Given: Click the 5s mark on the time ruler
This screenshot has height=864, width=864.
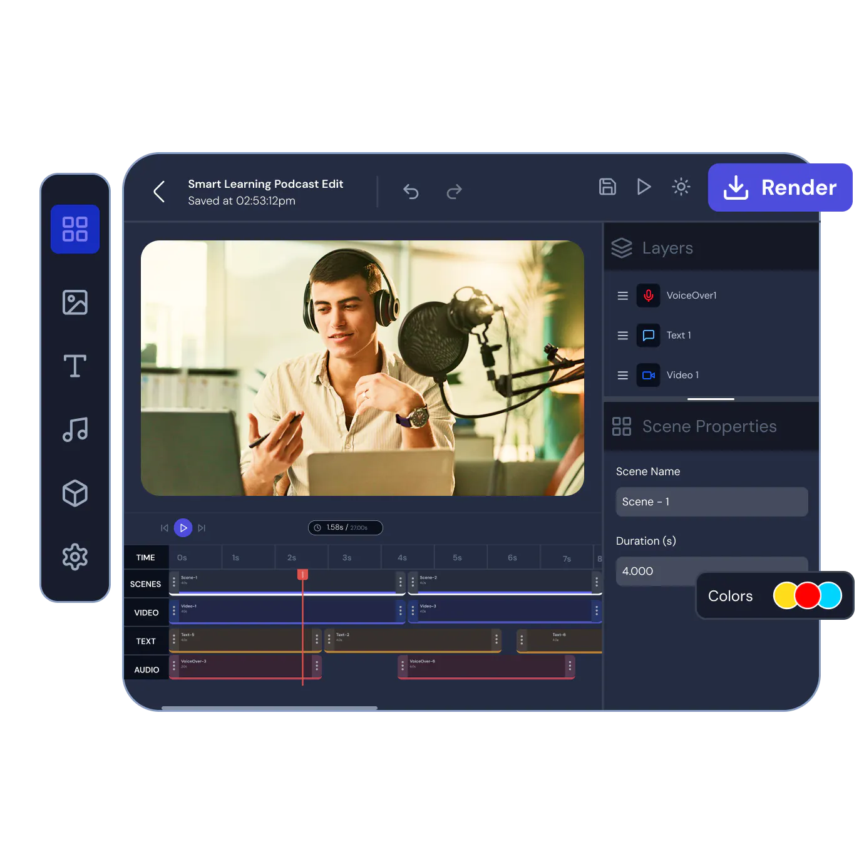Looking at the screenshot, I should [457, 558].
